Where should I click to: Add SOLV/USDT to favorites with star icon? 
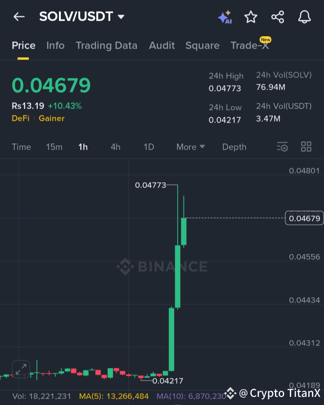[x=251, y=17]
